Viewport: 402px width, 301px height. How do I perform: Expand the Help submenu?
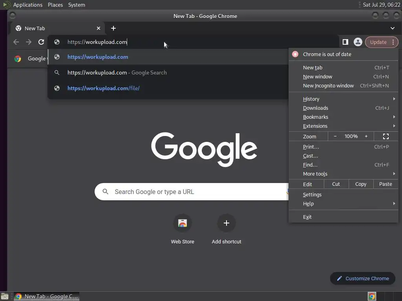(344, 203)
